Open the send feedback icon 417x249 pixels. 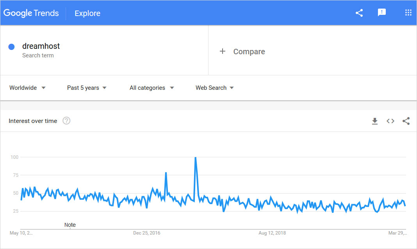coord(382,12)
